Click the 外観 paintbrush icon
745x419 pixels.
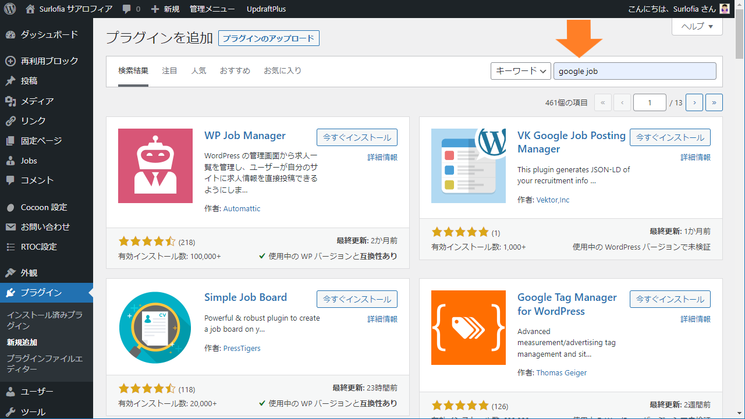click(10, 273)
